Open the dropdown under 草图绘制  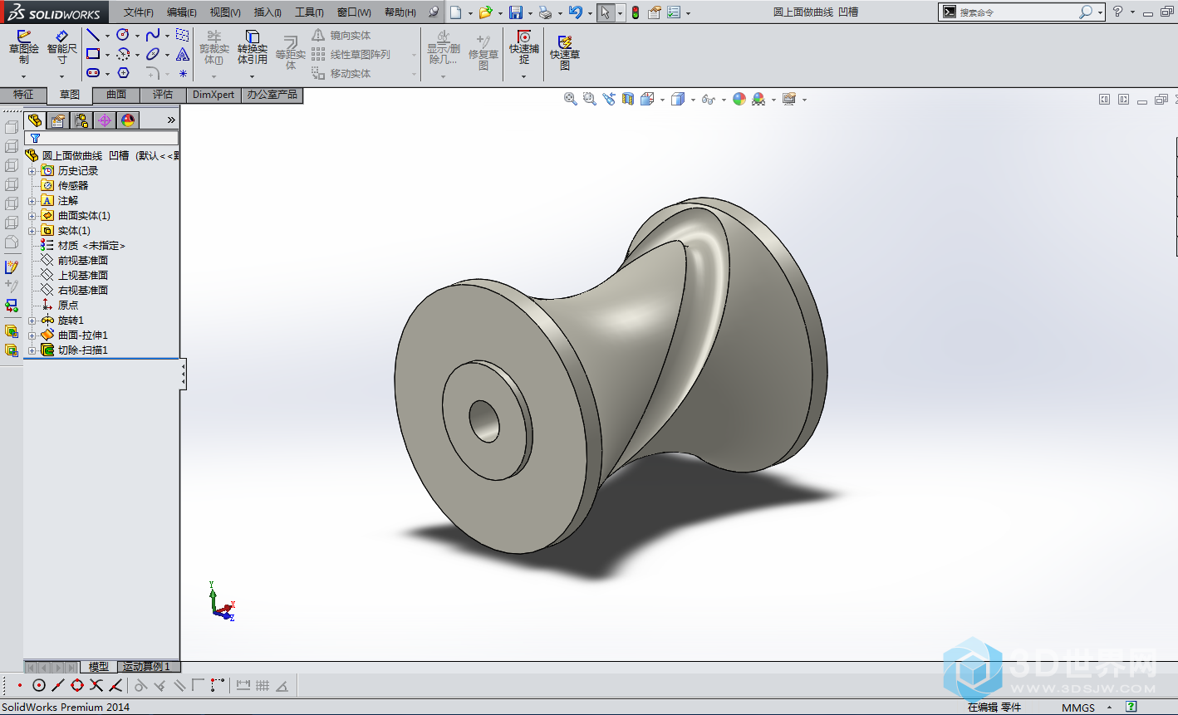coord(23,76)
